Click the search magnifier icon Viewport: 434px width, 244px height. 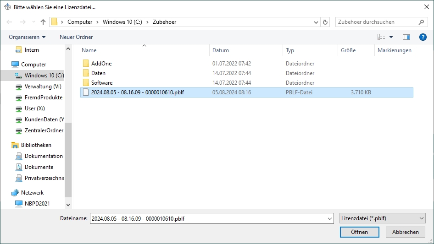[x=421, y=22]
